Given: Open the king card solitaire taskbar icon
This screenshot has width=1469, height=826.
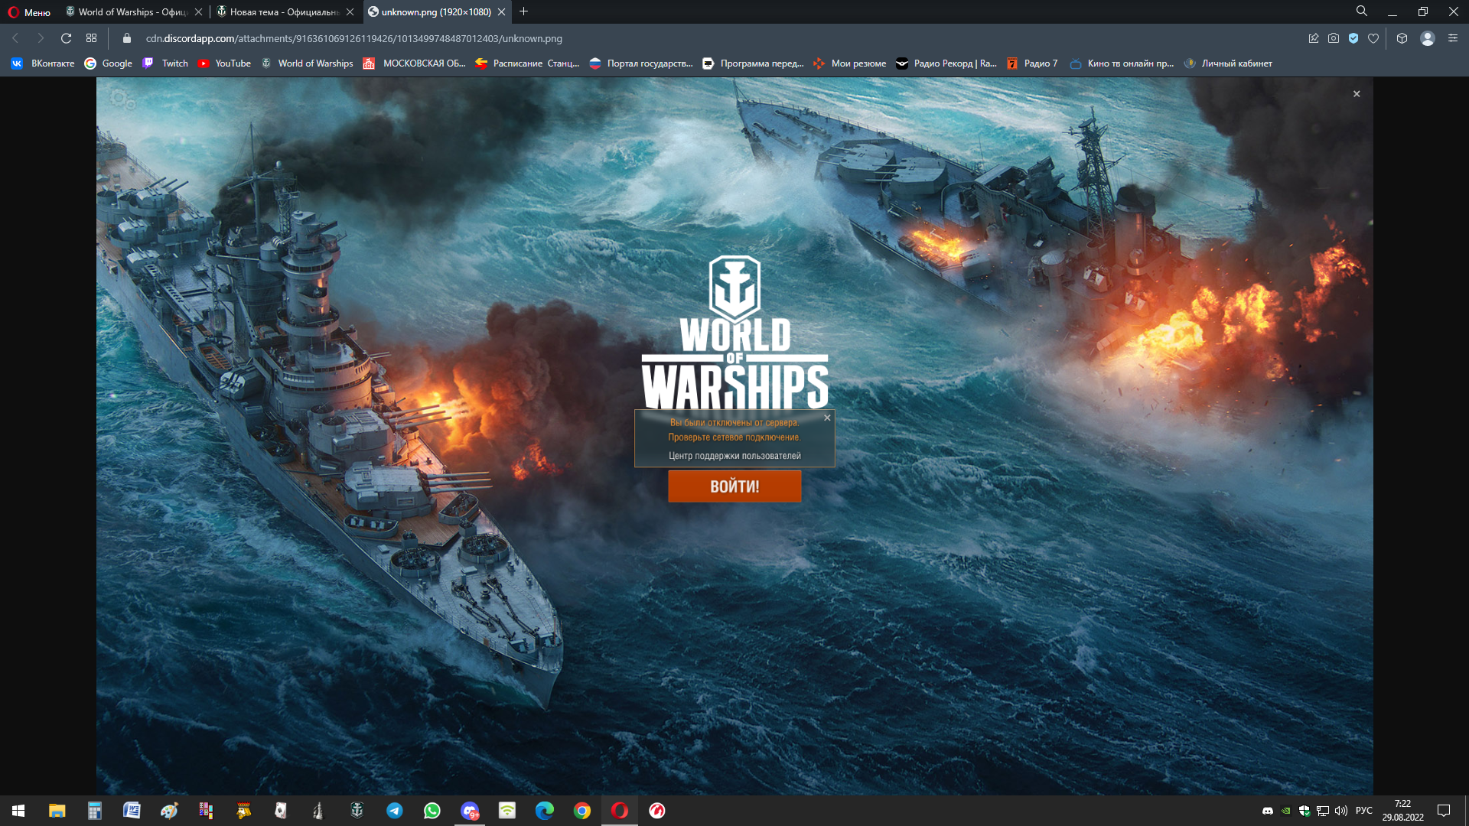Looking at the screenshot, I should coord(244,811).
